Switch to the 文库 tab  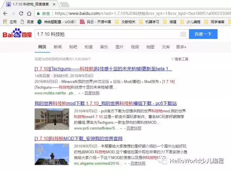pos(166,47)
